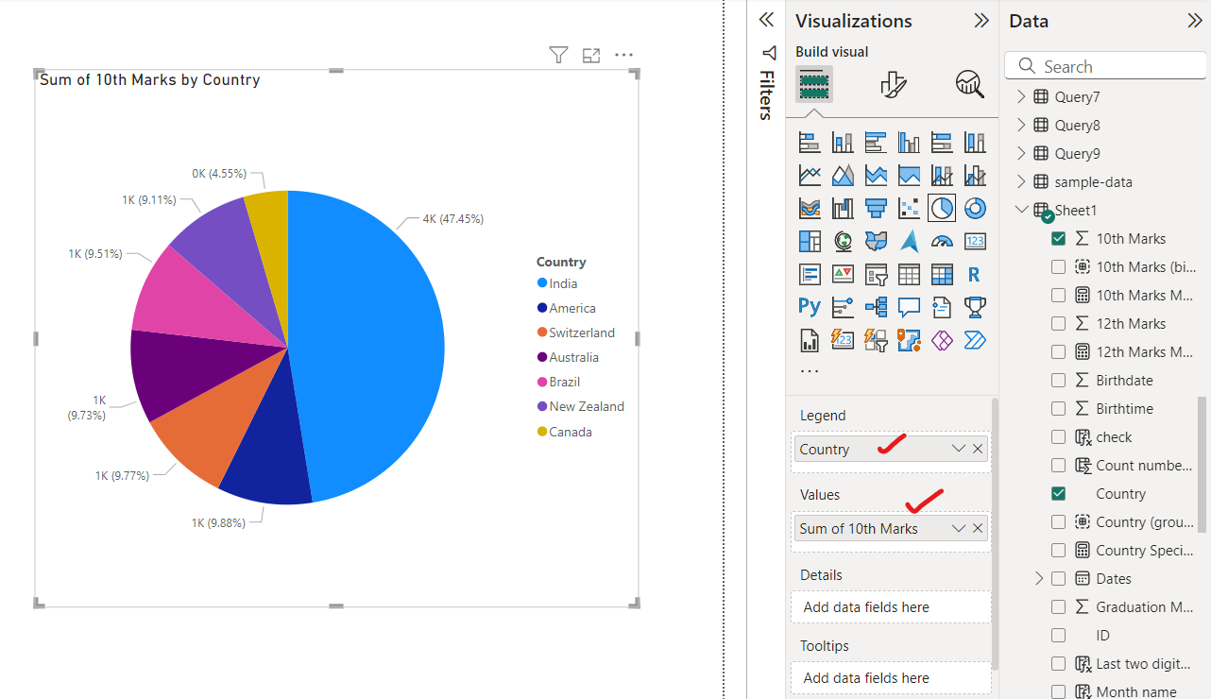The height and width of the screenshot is (699, 1211).
Task: Insert a scatter chart visual
Action: click(909, 208)
